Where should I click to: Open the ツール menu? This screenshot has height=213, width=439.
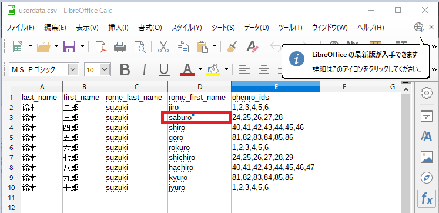(290, 28)
